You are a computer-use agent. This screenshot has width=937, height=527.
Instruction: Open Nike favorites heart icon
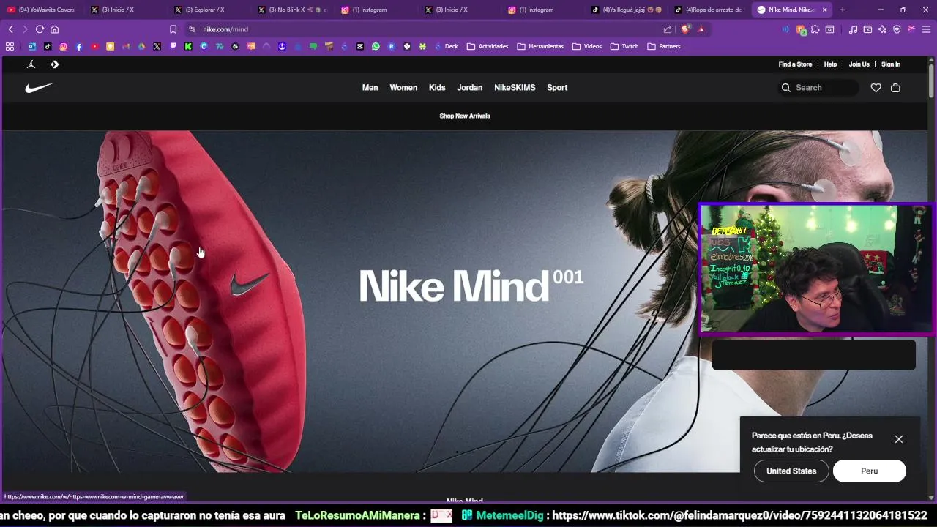coord(876,88)
